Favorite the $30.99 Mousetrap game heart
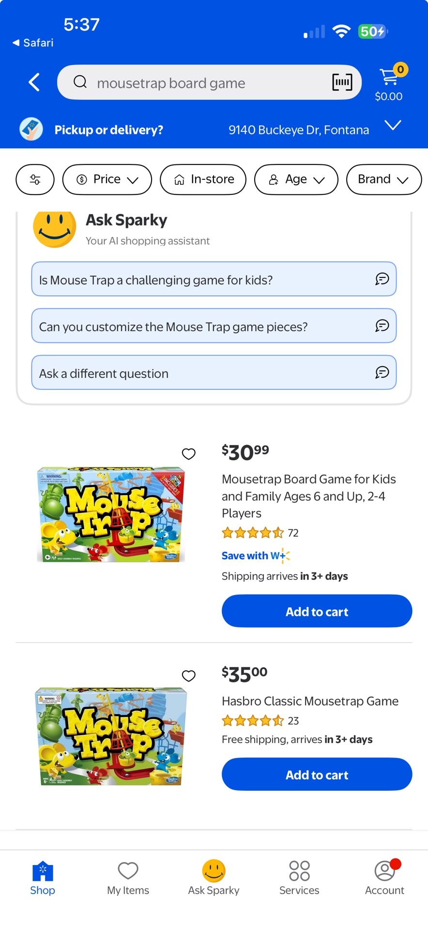The height and width of the screenshot is (931, 428). pyautogui.click(x=188, y=453)
